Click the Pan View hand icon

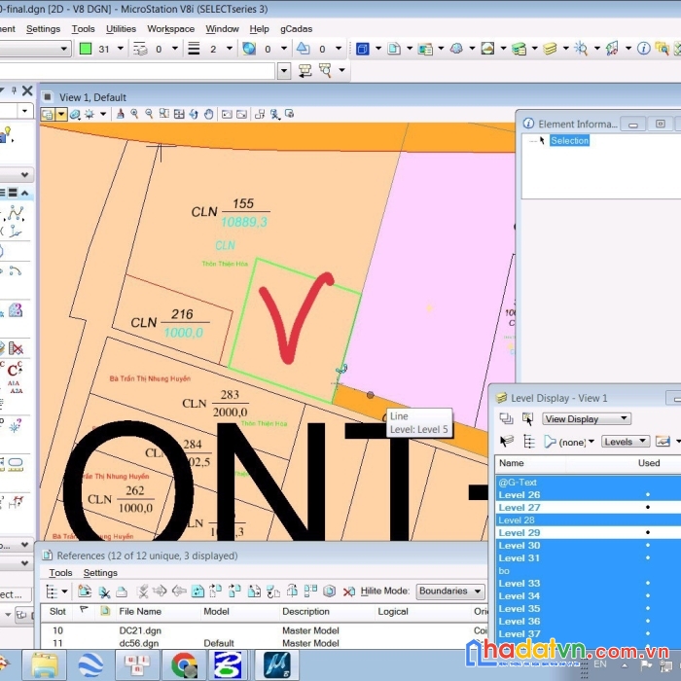point(208,115)
